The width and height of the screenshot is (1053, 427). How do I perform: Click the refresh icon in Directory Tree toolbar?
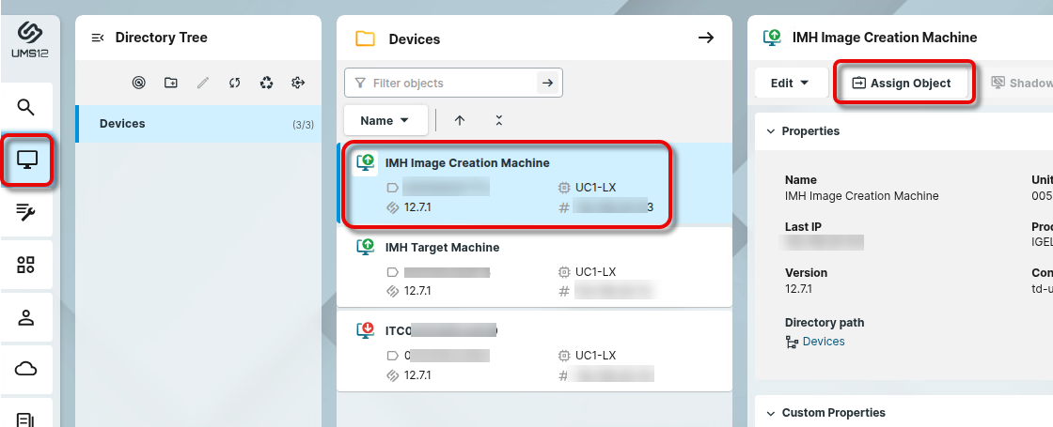234,83
